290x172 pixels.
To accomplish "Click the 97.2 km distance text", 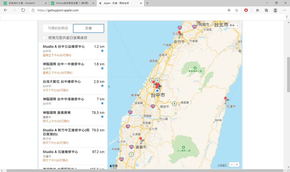I will (x=98, y=152).
